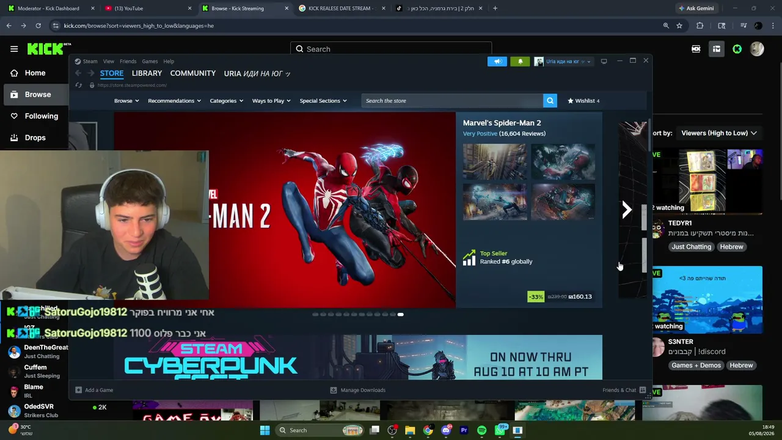Open Viewers (High to Low) sort dropdown

719,133
